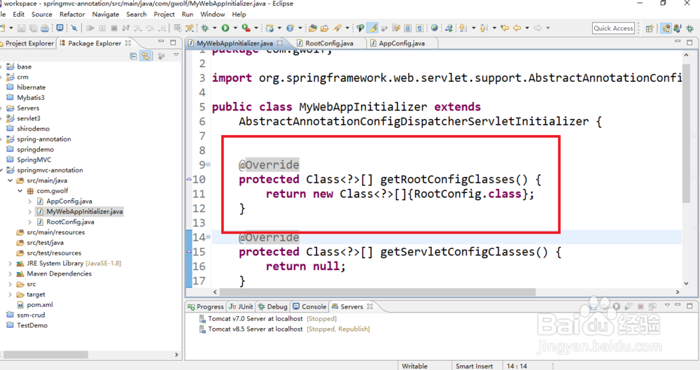Click the Open Perspective icon
The height and width of the screenshot is (370, 700).
pos(650,29)
